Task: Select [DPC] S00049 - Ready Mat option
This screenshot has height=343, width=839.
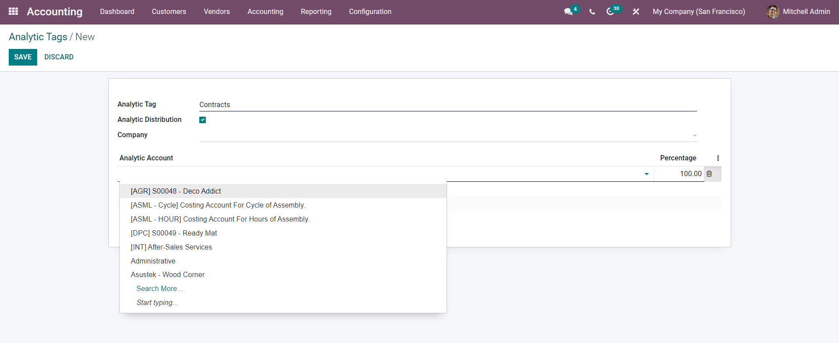Action: (x=283, y=233)
